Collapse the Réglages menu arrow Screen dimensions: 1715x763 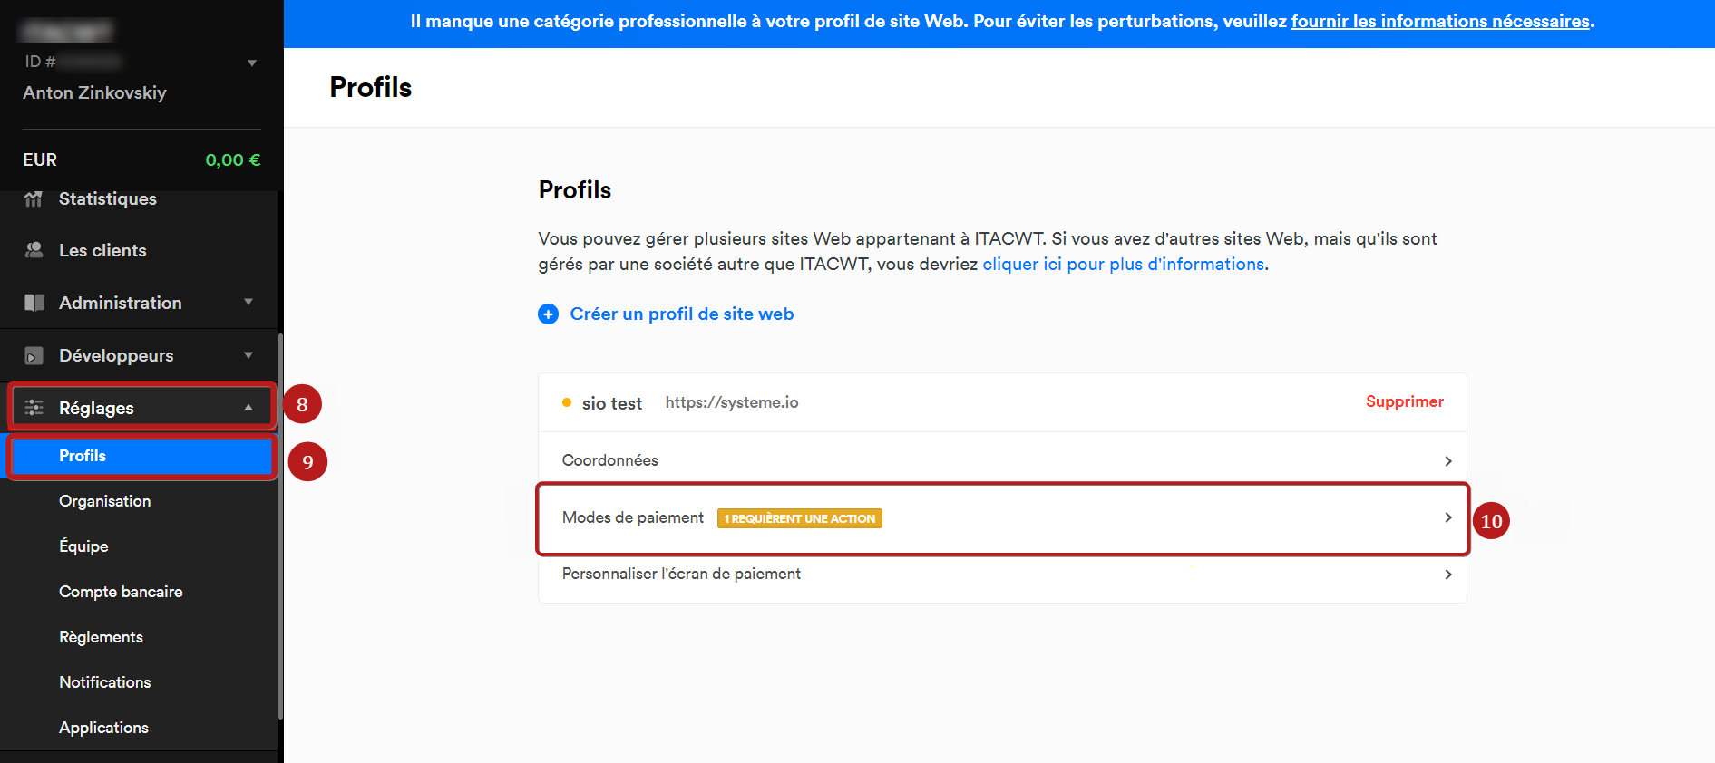(x=248, y=408)
